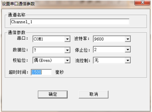
Task: Click the 超时时间 field showing 1500
Action: click(x=41, y=72)
